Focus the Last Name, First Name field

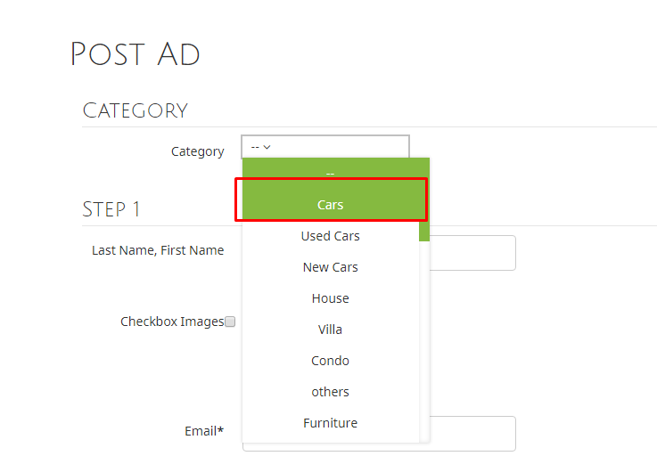tap(472, 253)
